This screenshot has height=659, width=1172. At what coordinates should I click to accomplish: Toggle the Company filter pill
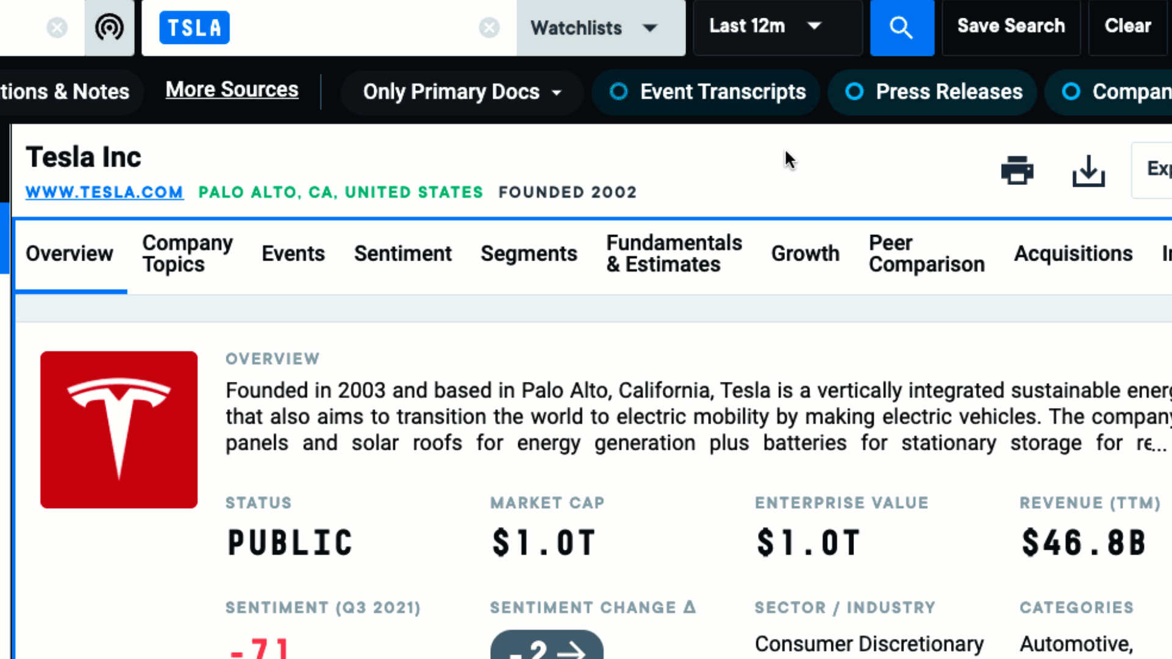tap(1109, 92)
